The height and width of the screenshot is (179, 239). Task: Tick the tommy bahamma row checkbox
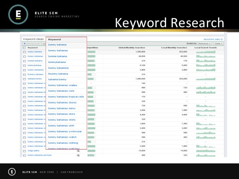click(24, 70)
